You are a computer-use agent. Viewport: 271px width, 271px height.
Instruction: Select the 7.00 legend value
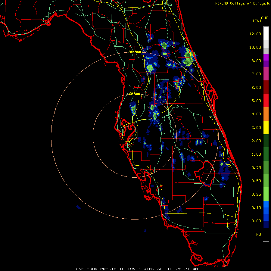pos(256,74)
